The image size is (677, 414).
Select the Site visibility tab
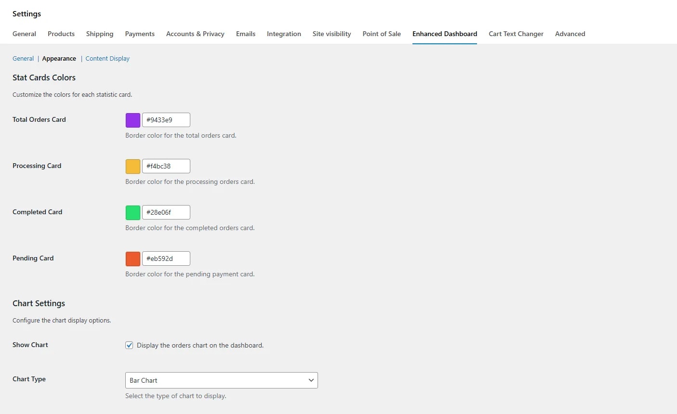click(332, 34)
